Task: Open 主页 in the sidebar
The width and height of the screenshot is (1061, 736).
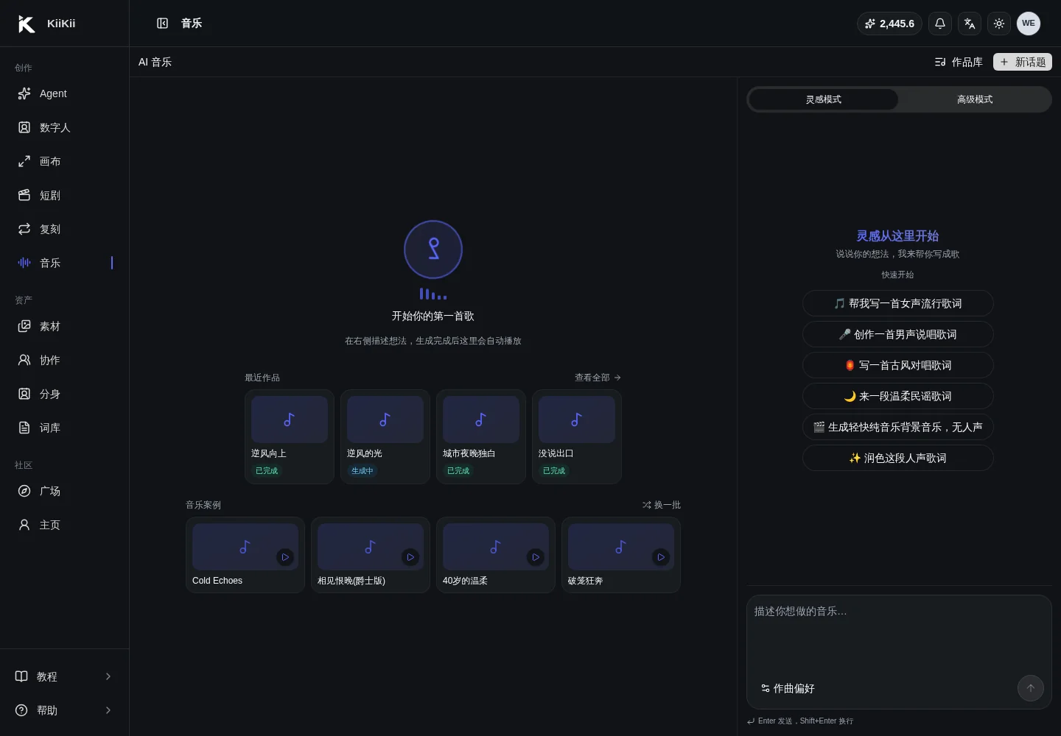Action: click(65, 525)
